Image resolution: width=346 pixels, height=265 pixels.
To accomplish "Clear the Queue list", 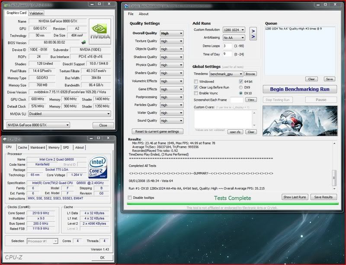I will tap(311, 79).
